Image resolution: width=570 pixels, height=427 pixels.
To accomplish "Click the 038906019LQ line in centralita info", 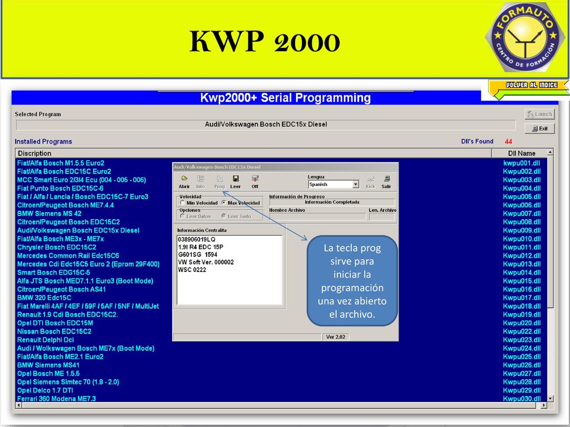I will [x=196, y=239].
